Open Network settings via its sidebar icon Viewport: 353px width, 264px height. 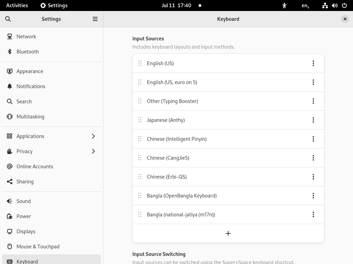click(10, 36)
